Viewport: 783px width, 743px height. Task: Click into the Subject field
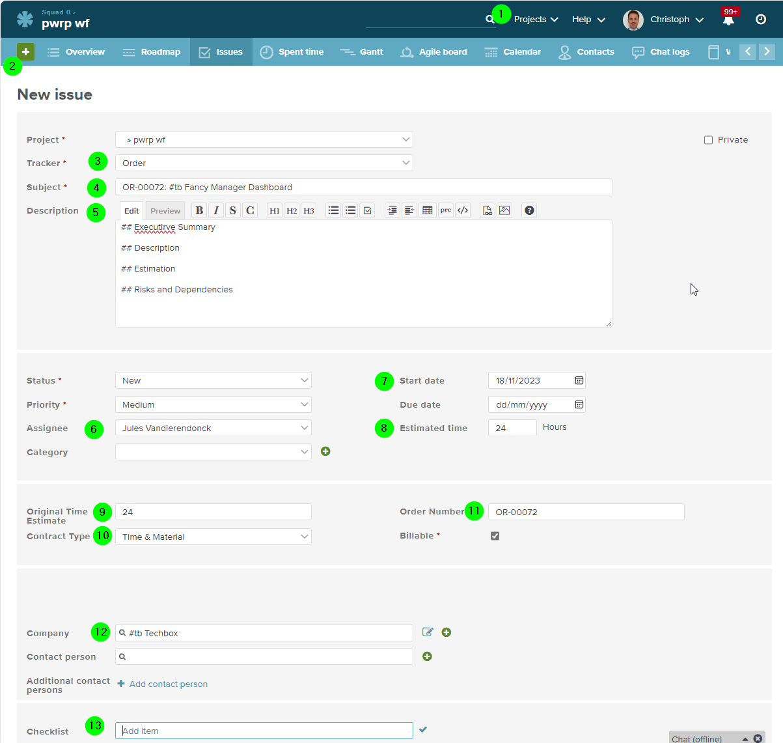pos(363,187)
